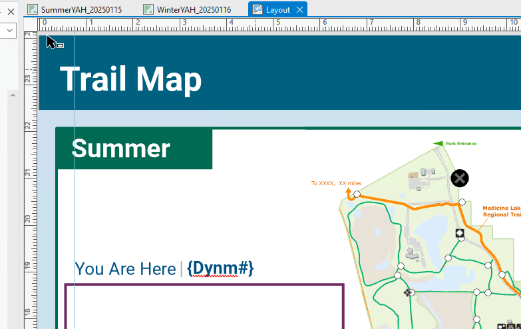Click the green Park Entrance arrow
521x329 pixels.
tap(438, 143)
